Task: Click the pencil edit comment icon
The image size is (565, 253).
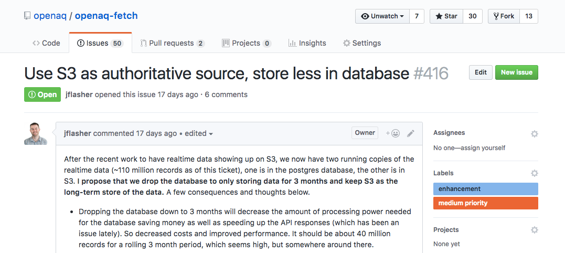Action: click(411, 133)
